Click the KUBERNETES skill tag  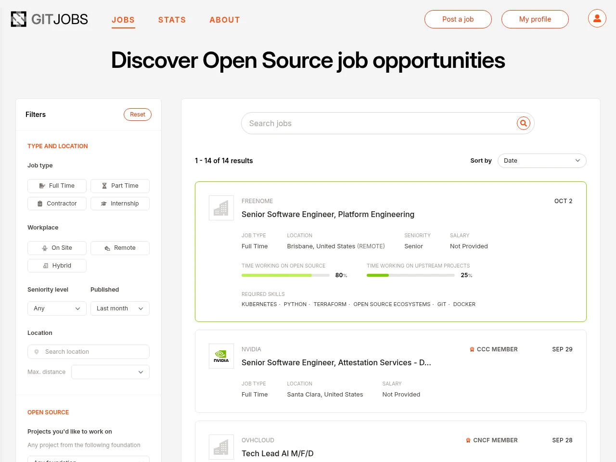259,305
